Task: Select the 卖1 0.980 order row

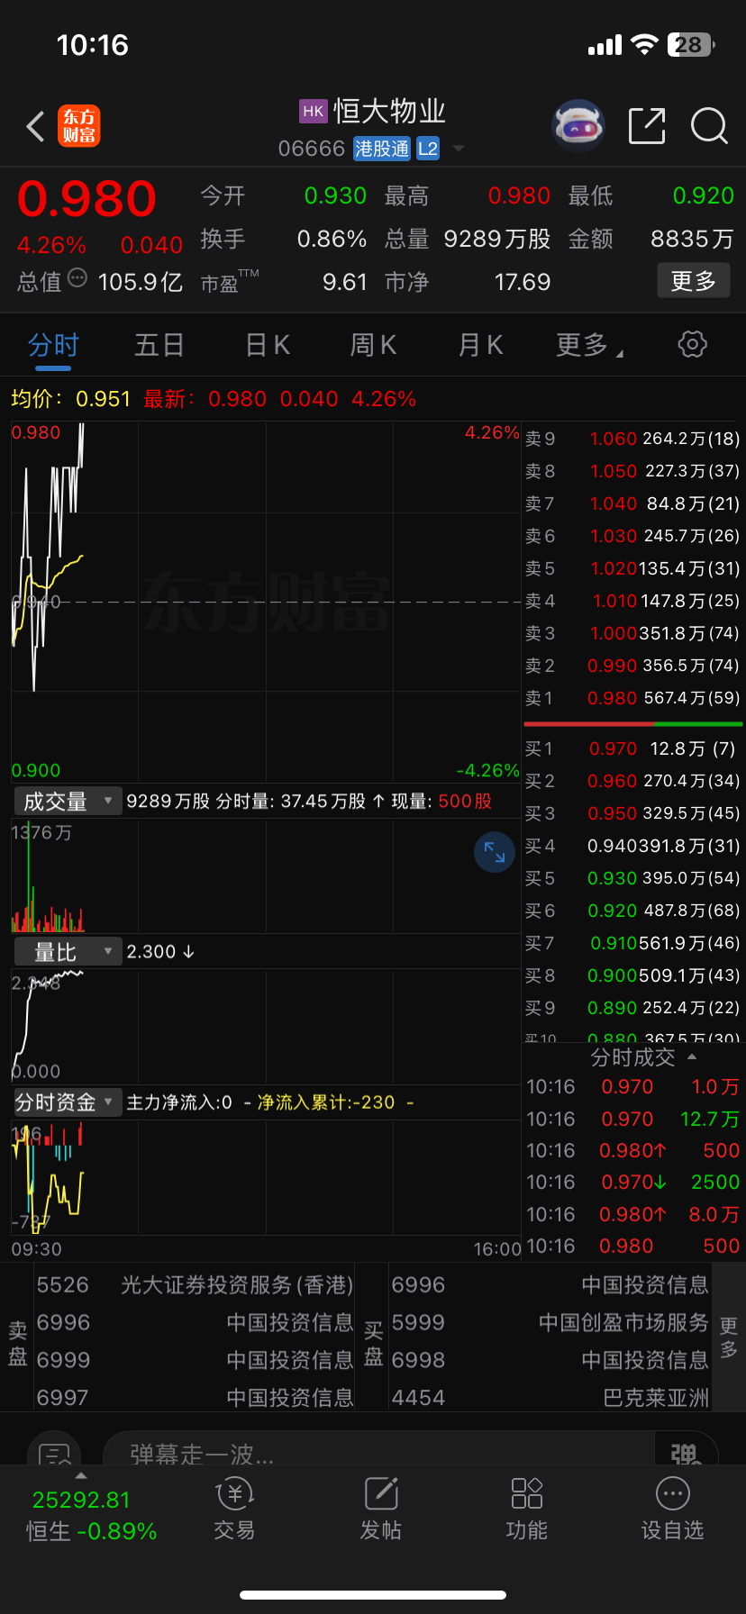Action: pyautogui.click(x=632, y=698)
